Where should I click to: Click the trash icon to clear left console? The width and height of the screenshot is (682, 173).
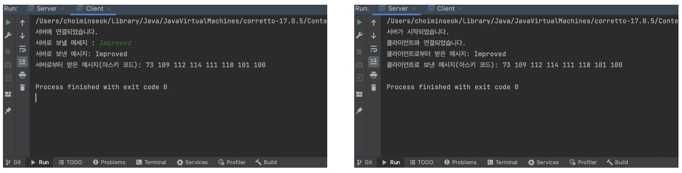coord(22,87)
